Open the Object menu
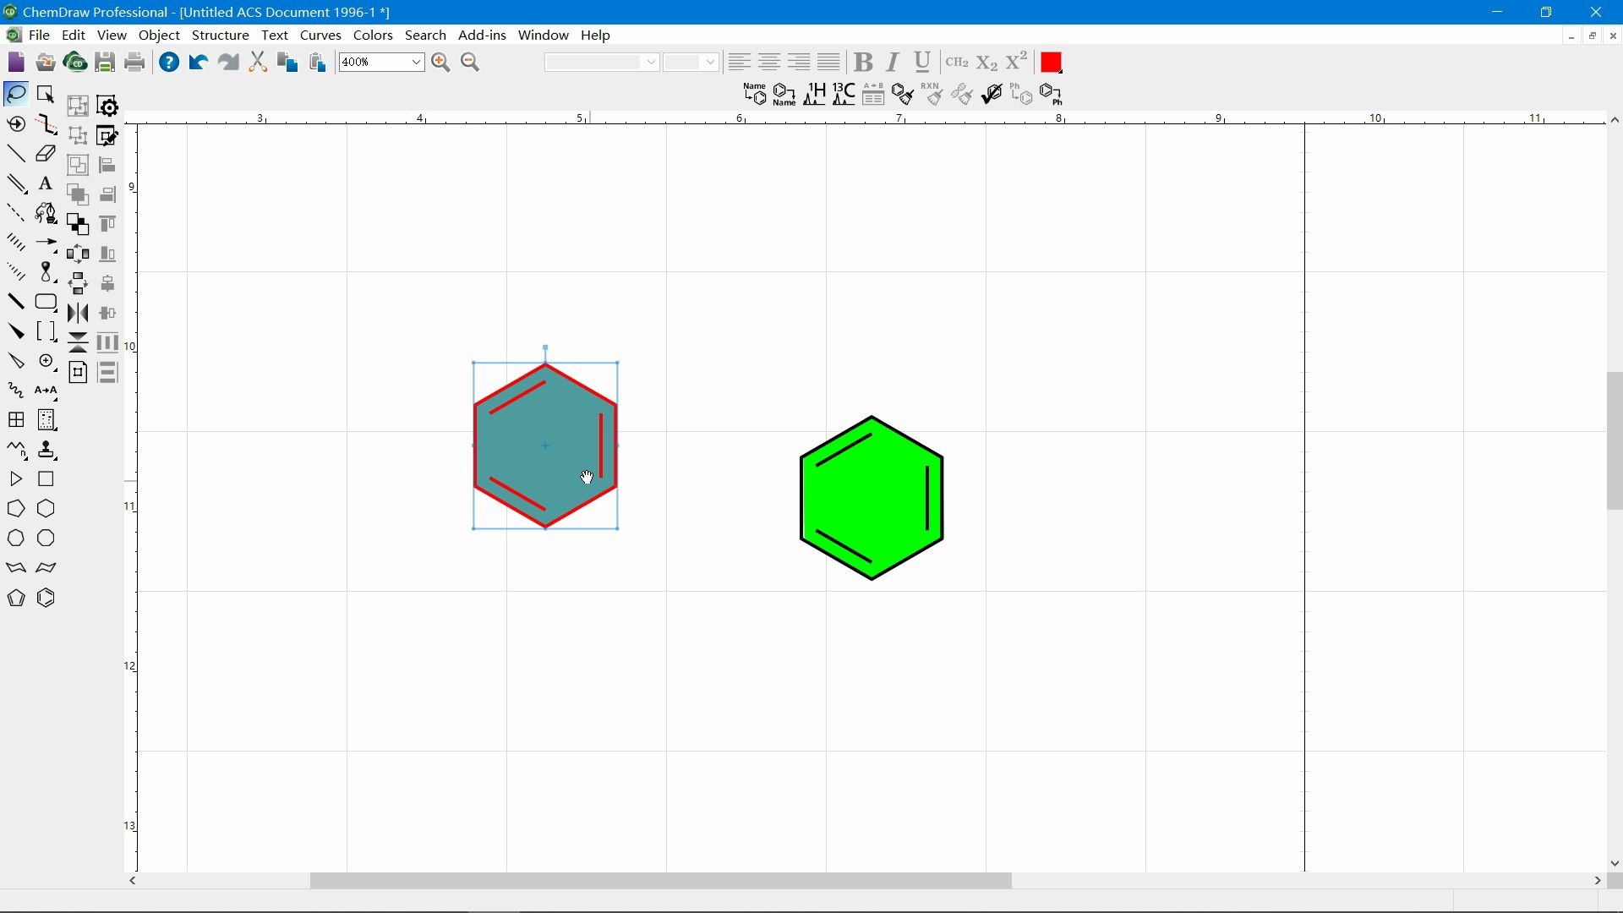 (x=160, y=36)
